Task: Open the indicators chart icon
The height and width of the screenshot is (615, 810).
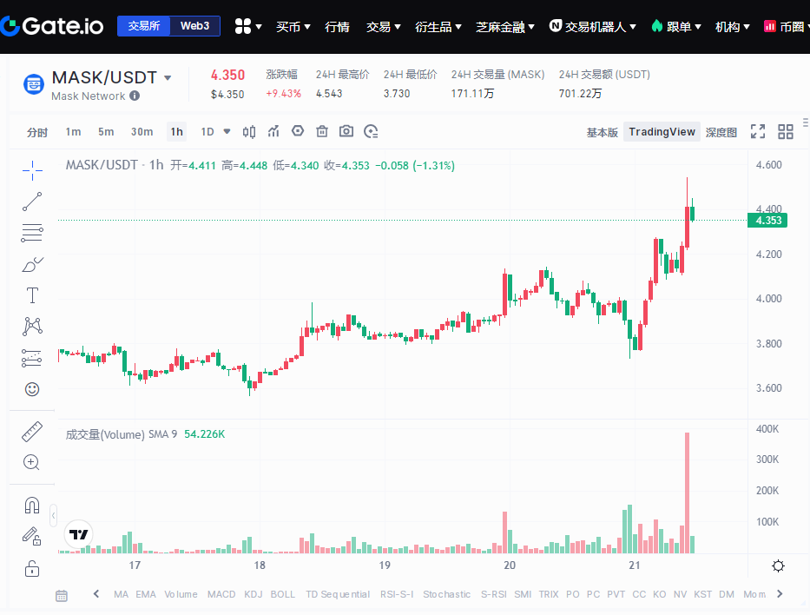Action: (x=273, y=131)
